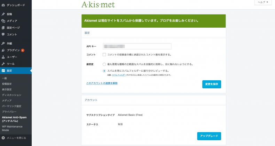Viewport: 275px width, 146px height.
Task: Click the Pages (固定ページ) icon
Action: pyautogui.click(x=3, y=28)
